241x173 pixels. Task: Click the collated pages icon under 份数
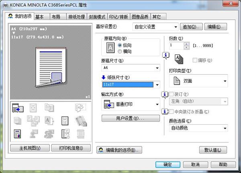179,59
